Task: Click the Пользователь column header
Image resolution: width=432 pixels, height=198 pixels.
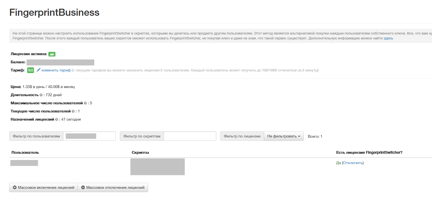Action: pos(25,153)
